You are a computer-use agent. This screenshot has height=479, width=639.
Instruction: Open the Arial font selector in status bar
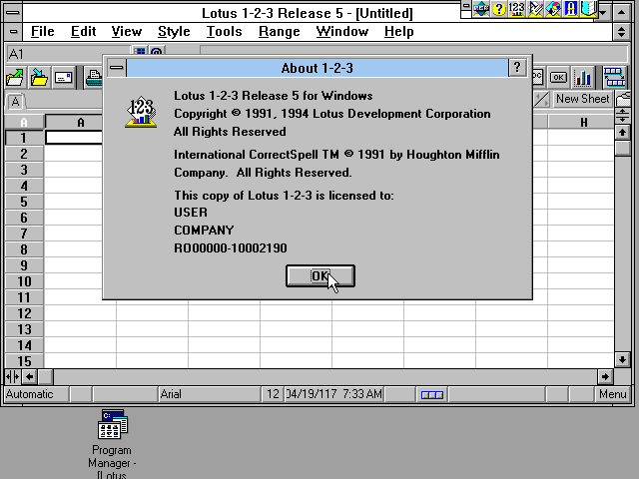209,394
